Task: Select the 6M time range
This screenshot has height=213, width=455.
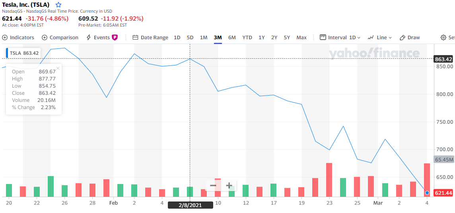Action: [232, 37]
